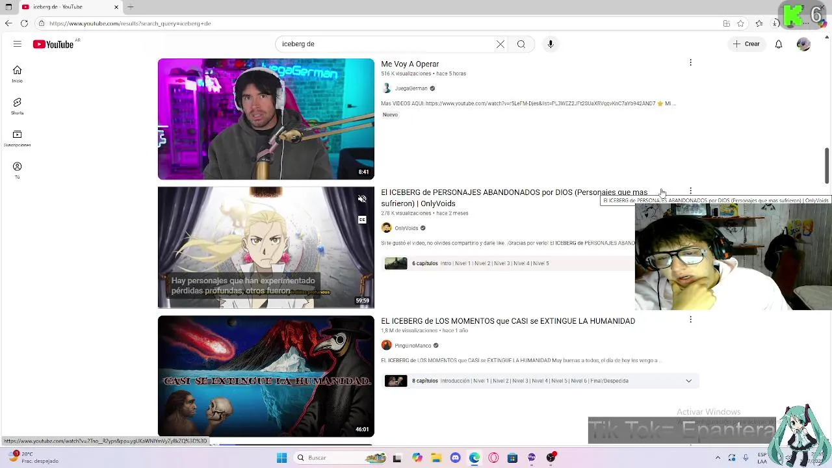Play the anime character video thumbnail
The height and width of the screenshot is (468, 832).
(x=266, y=248)
